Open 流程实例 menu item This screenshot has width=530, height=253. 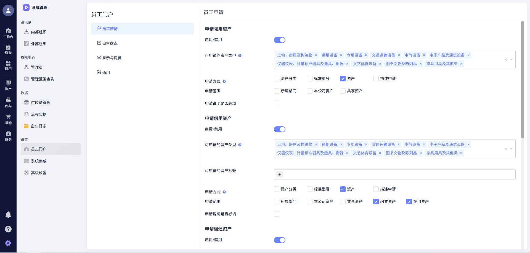tap(51, 114)
